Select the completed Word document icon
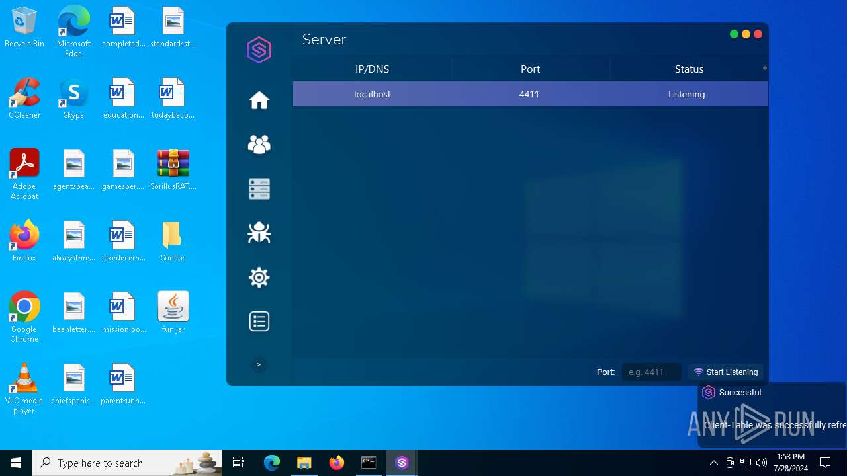 click(123, 28)
